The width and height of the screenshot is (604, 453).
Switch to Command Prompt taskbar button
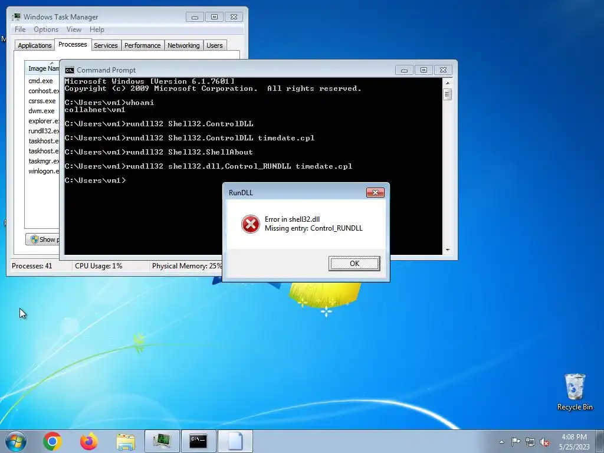[x=198, y=441]
